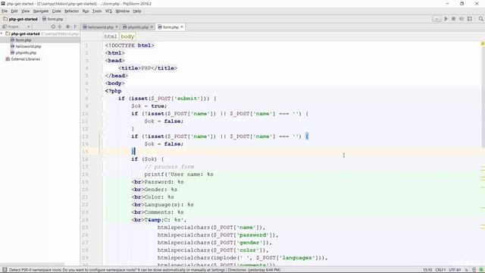Image resolution: width=485 pixels, height=273 pixels.
Task: Select External Libraries in project tree
Action: (x=25, y=59)
